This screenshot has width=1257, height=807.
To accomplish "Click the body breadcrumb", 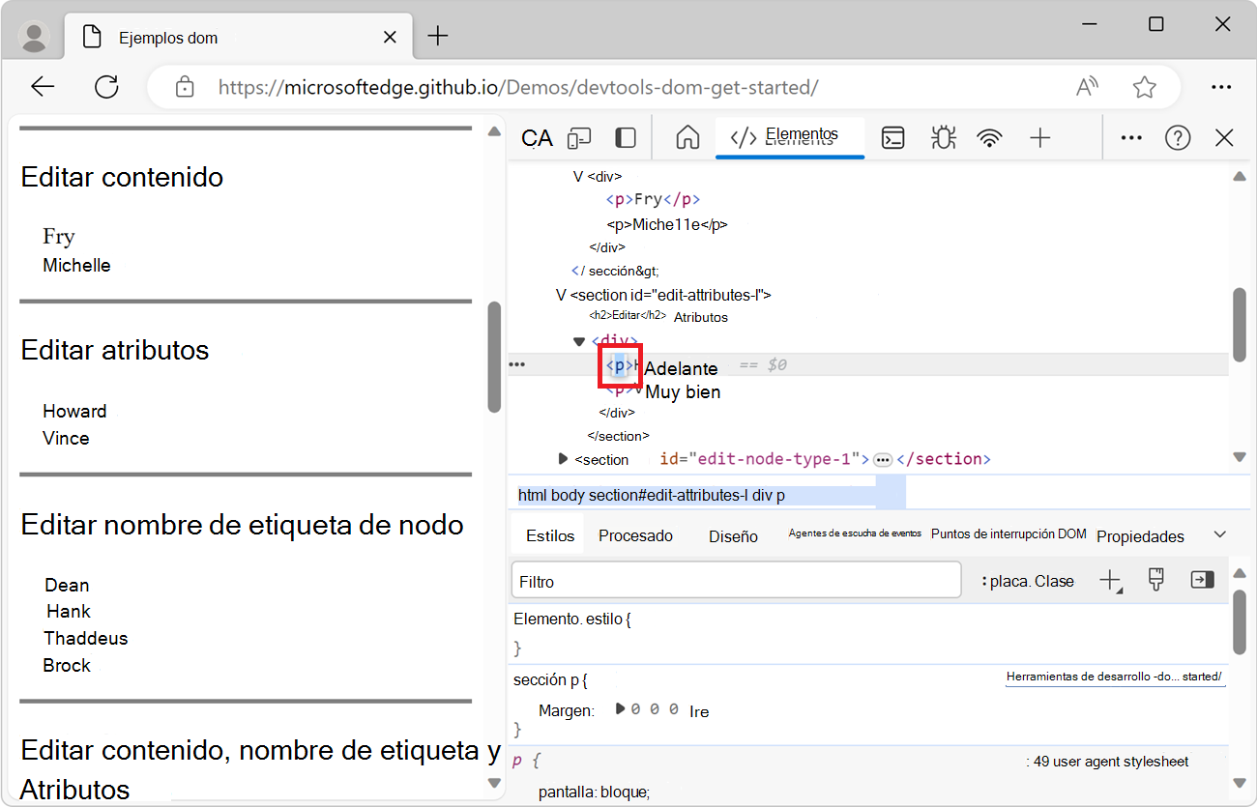I will 568,495.
